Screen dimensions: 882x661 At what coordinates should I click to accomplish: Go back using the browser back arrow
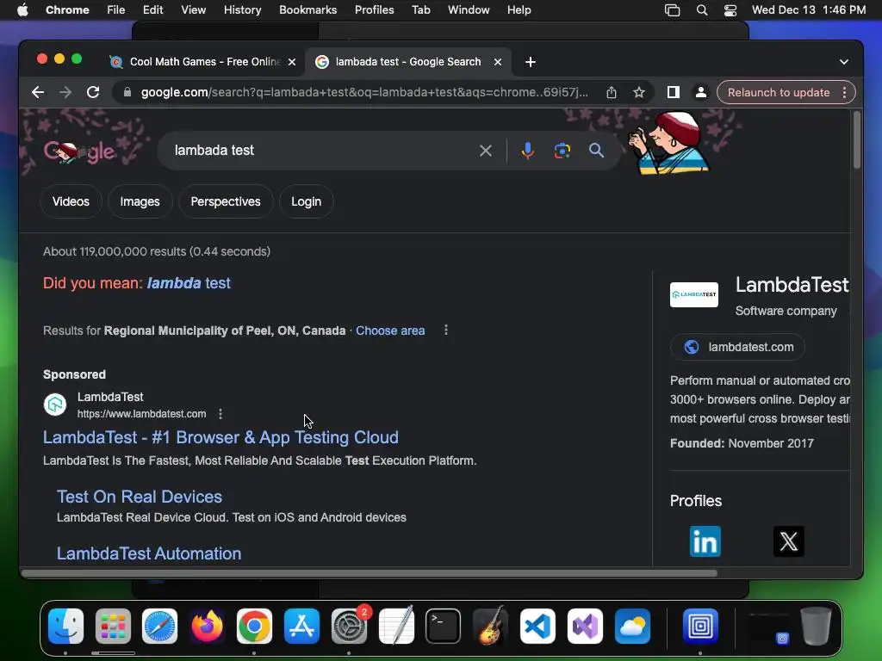pyautogui.click(x=38, y=92)
